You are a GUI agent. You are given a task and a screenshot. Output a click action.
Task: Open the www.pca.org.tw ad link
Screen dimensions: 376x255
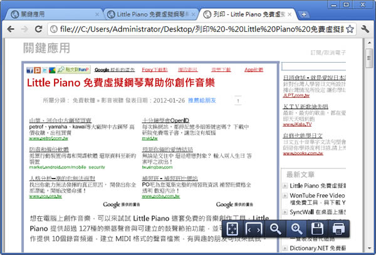click(x=46, y=197)
